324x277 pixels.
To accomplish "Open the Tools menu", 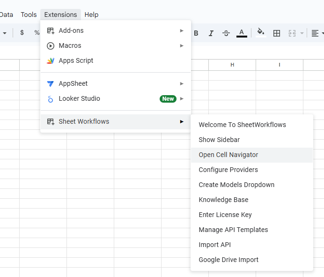I will pos(29,15).
